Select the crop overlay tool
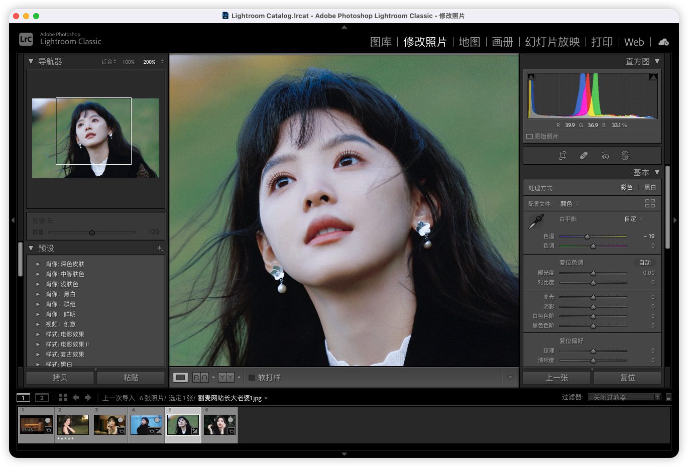This screenshot has height=467, width=688. (x=562, y=156)
